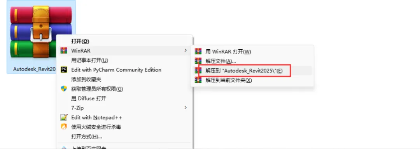The image size is (420, 149).
Task: Click the icon beside 用 WinRAR 打开
Action: pos(198,52)
